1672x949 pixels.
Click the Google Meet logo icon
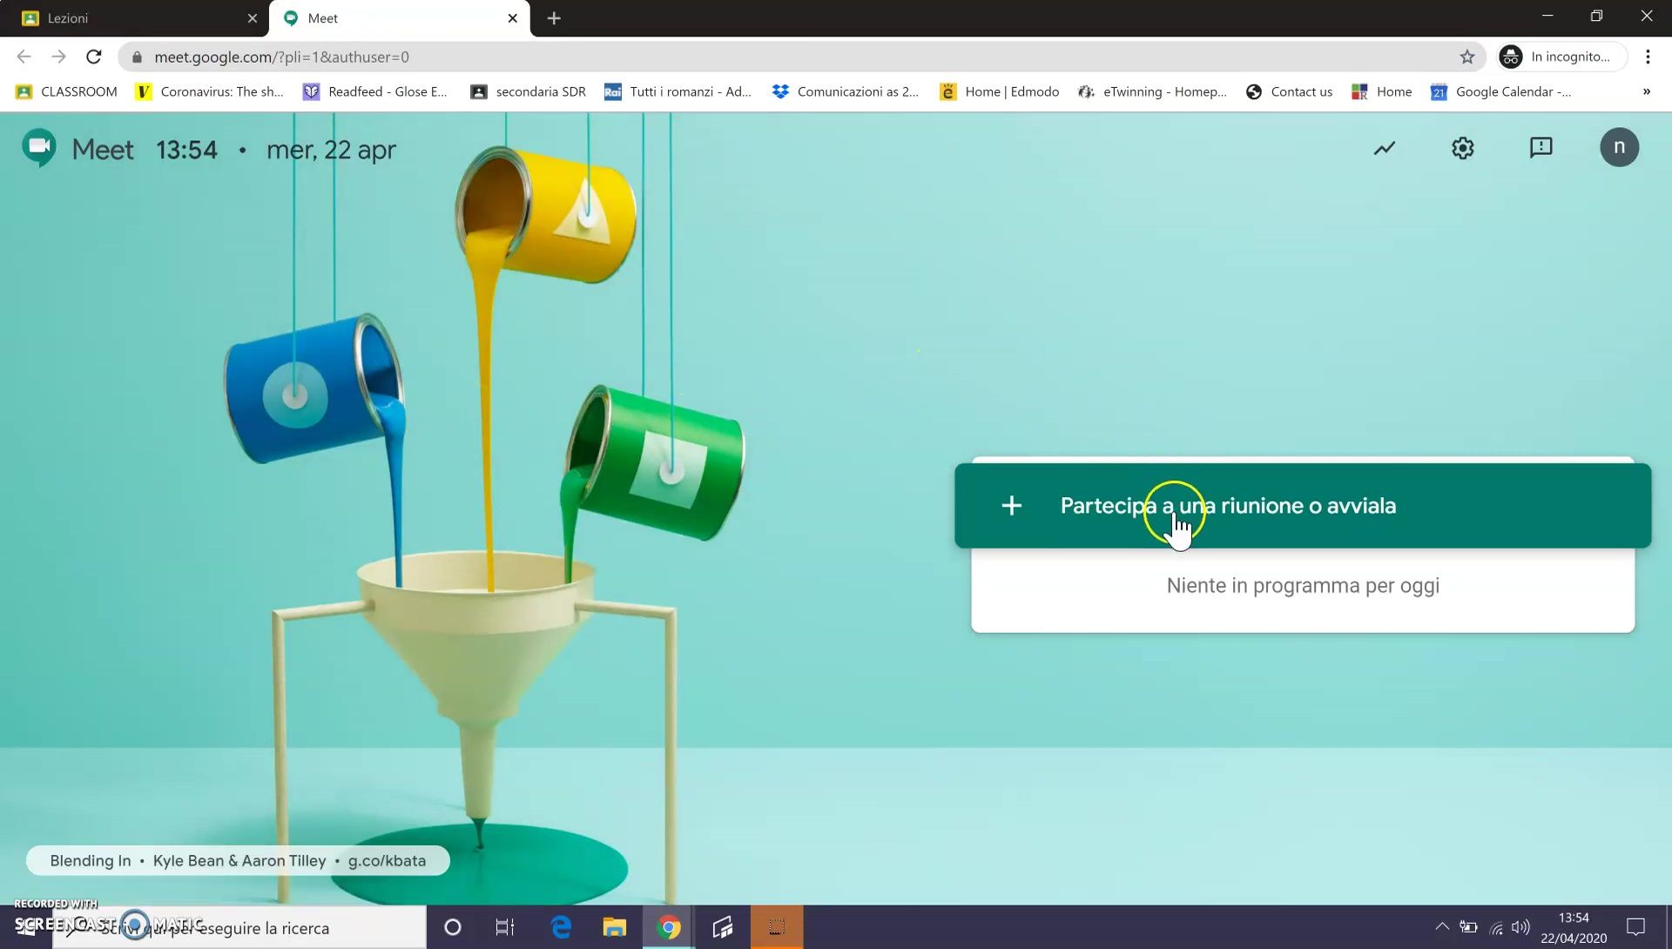(39, 148)
